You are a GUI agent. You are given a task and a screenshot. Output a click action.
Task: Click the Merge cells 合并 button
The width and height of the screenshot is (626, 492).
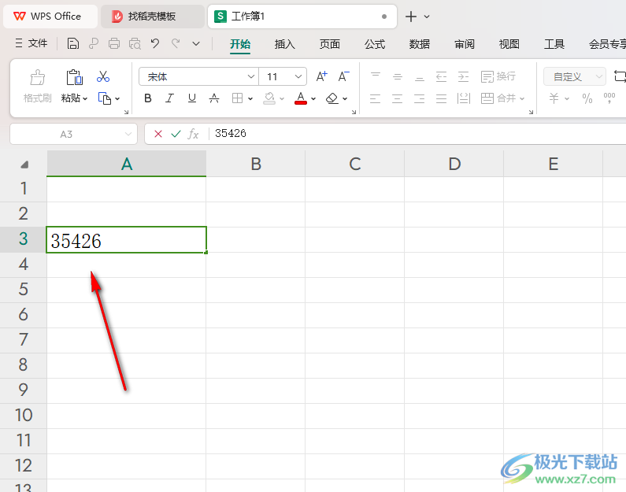(498, 98)
